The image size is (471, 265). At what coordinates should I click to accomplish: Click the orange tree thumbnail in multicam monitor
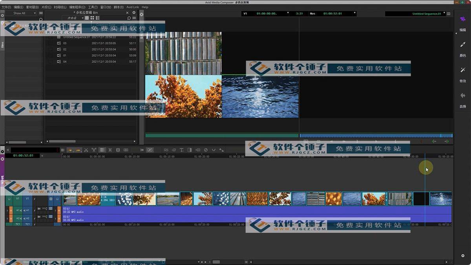pyautogui.click(x=183, y=96)
